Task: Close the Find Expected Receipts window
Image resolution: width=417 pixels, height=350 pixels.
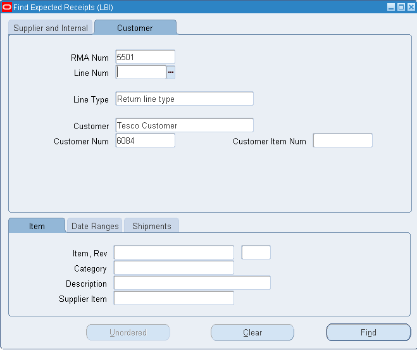Action: (411, 7)
